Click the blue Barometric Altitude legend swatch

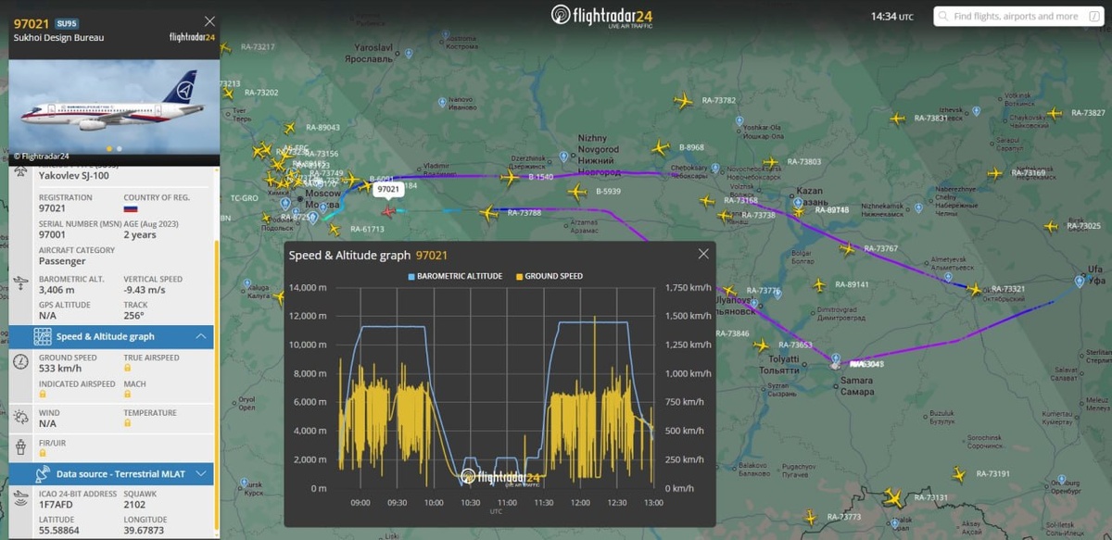[x=411, y=276]
